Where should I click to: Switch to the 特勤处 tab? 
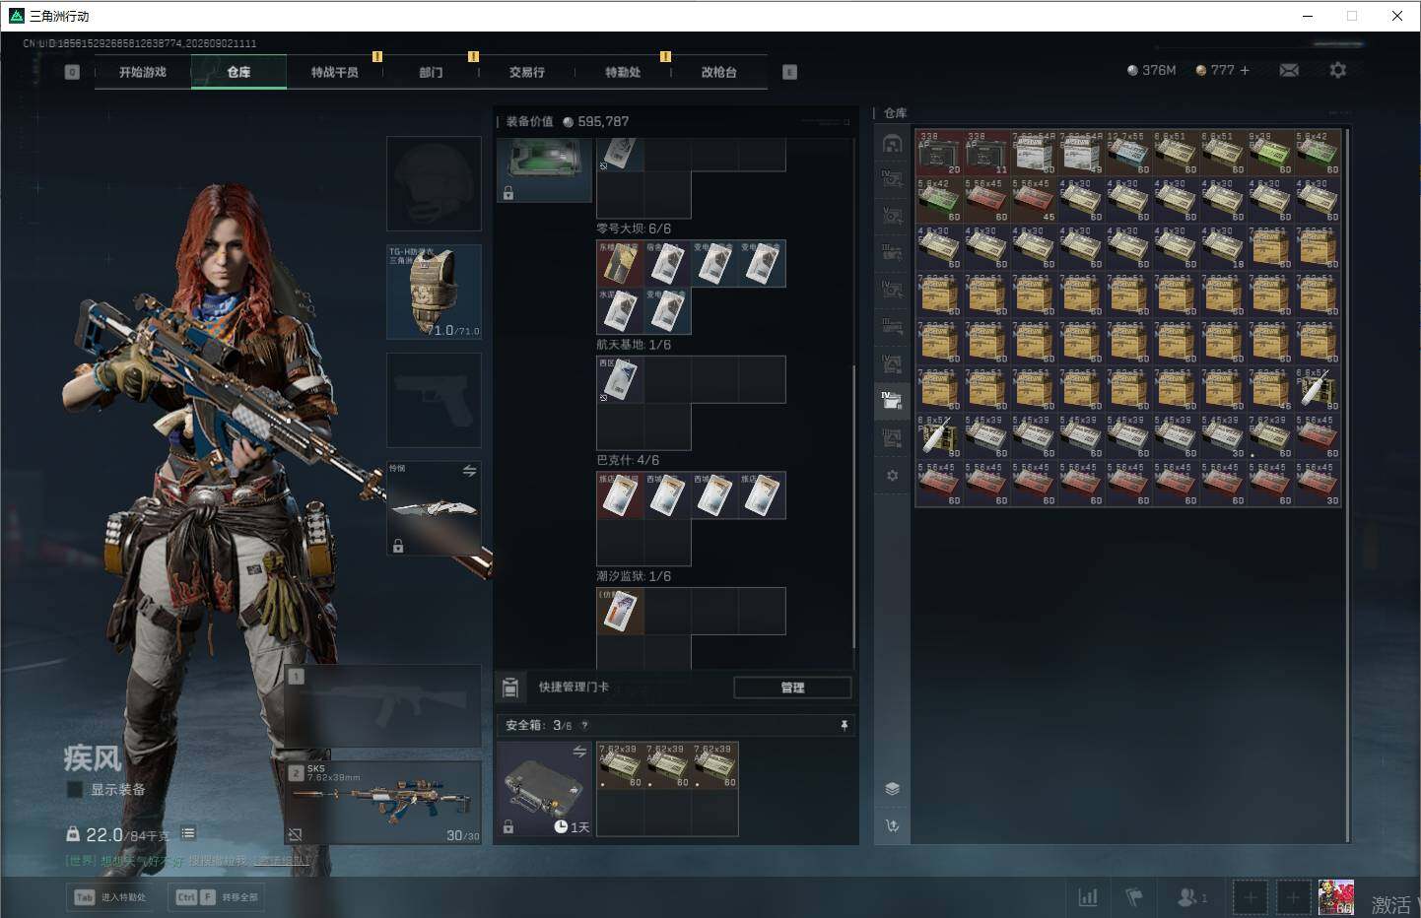[x=623, y=72]
